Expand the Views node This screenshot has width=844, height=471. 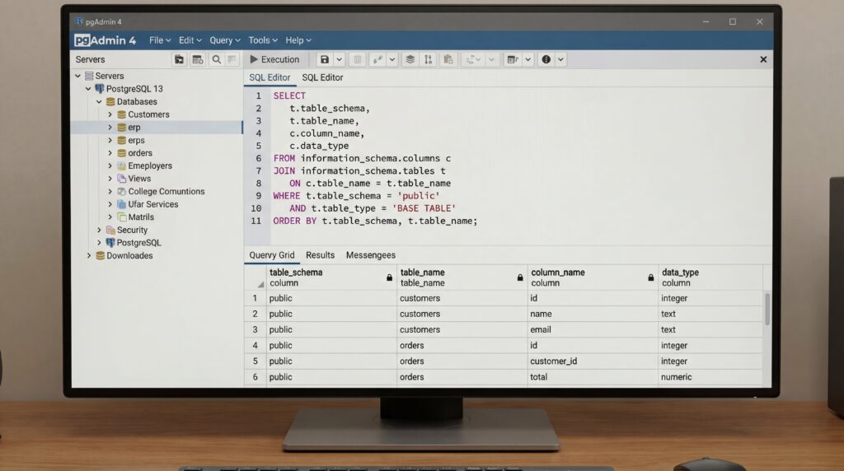pos(110,179)
